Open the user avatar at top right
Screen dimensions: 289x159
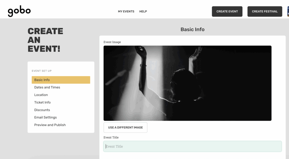tap(288, 11)
